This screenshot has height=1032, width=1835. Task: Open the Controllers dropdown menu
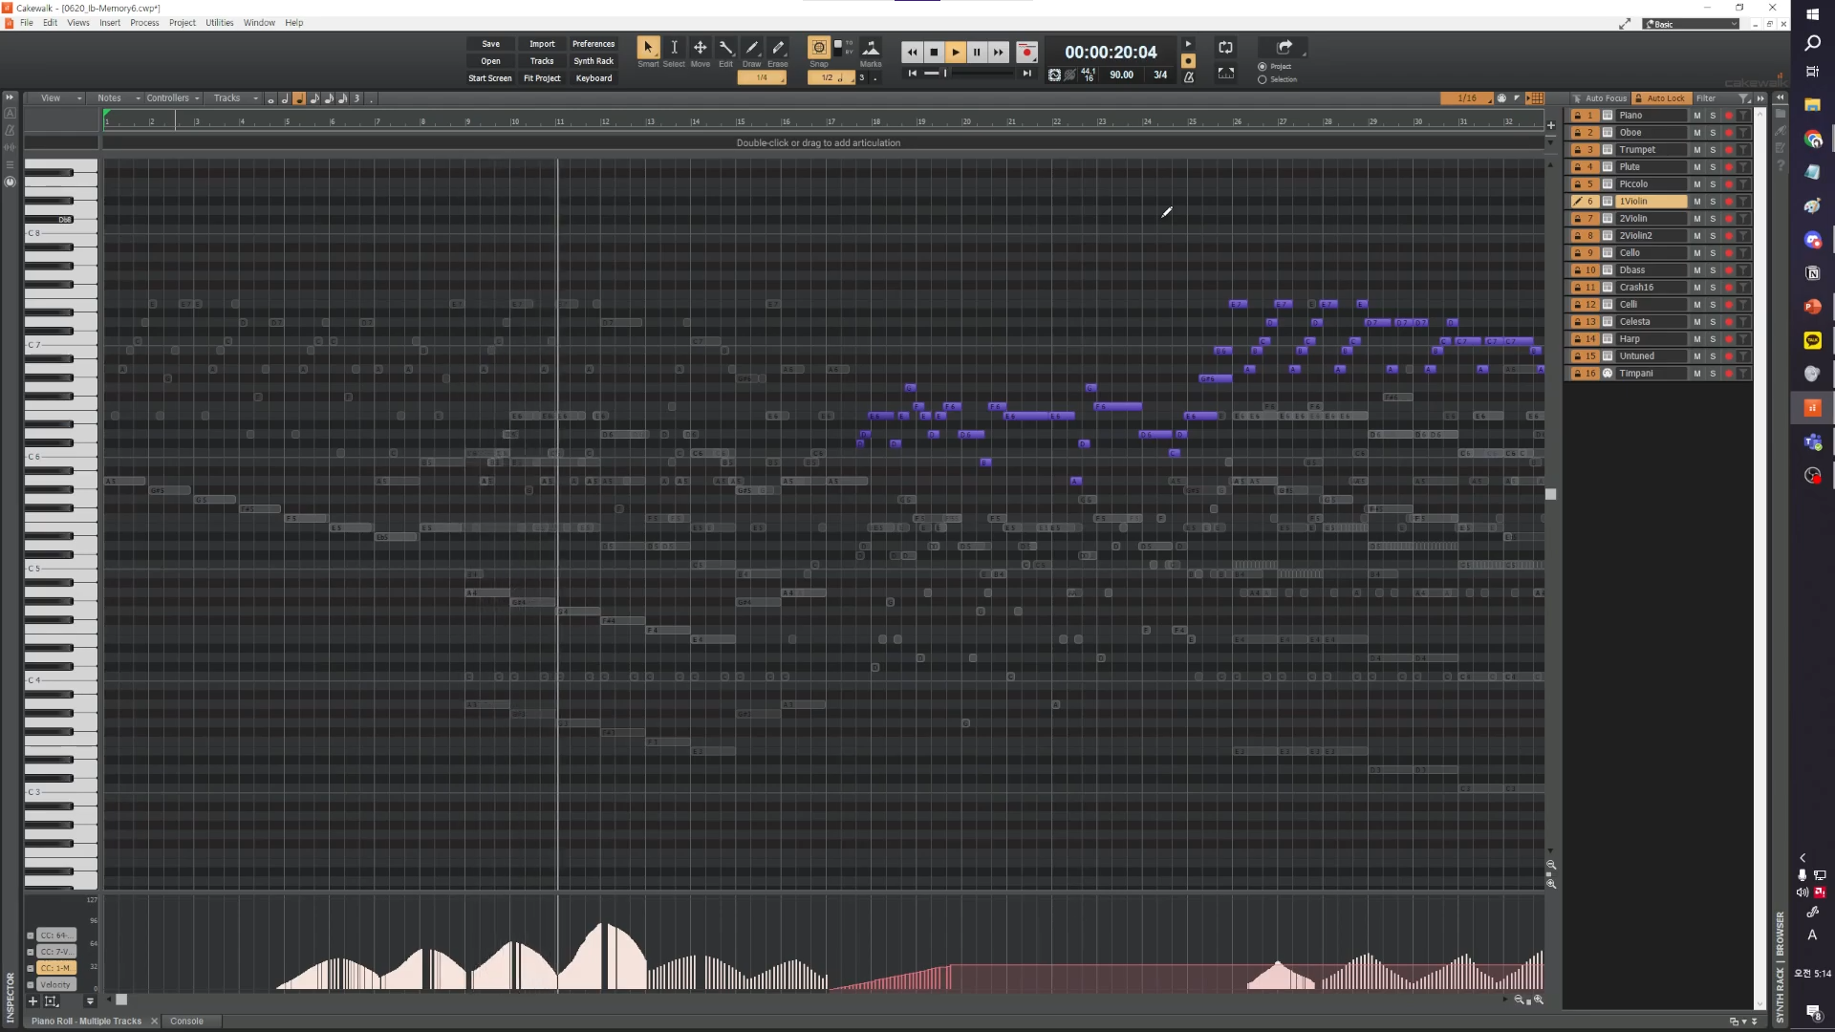(172, 98)
